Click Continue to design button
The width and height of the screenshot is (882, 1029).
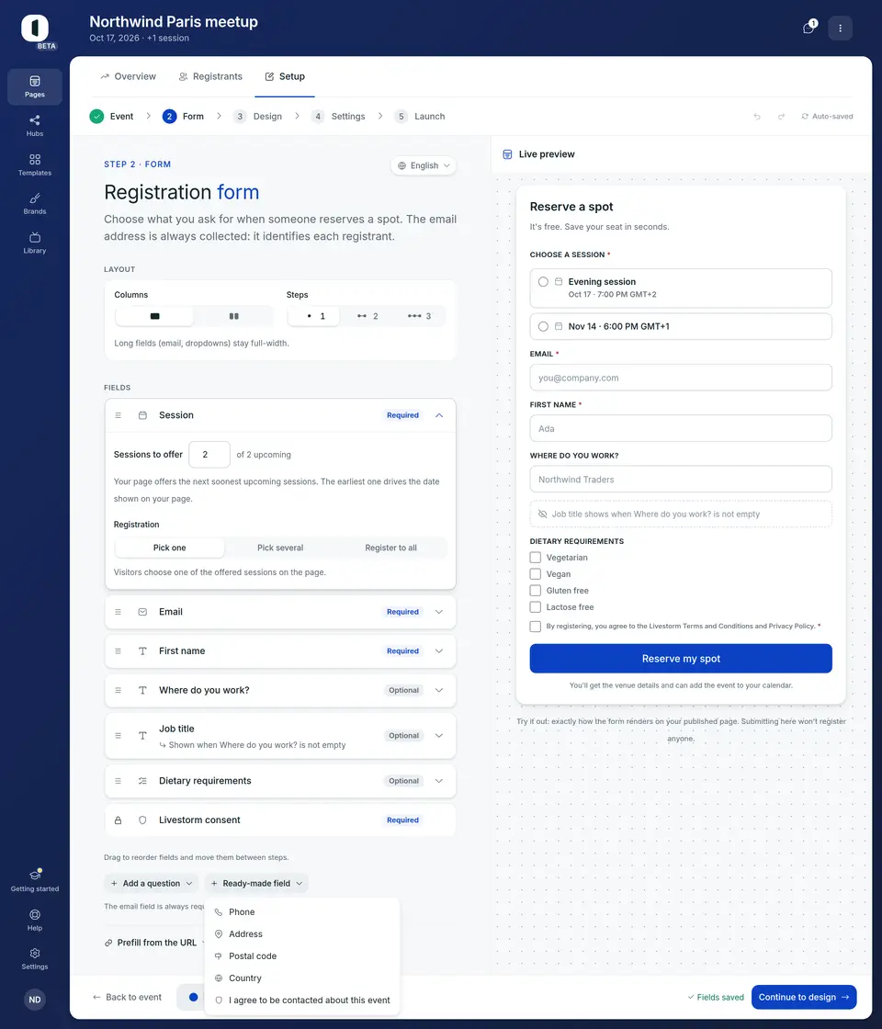pos(804,997)
